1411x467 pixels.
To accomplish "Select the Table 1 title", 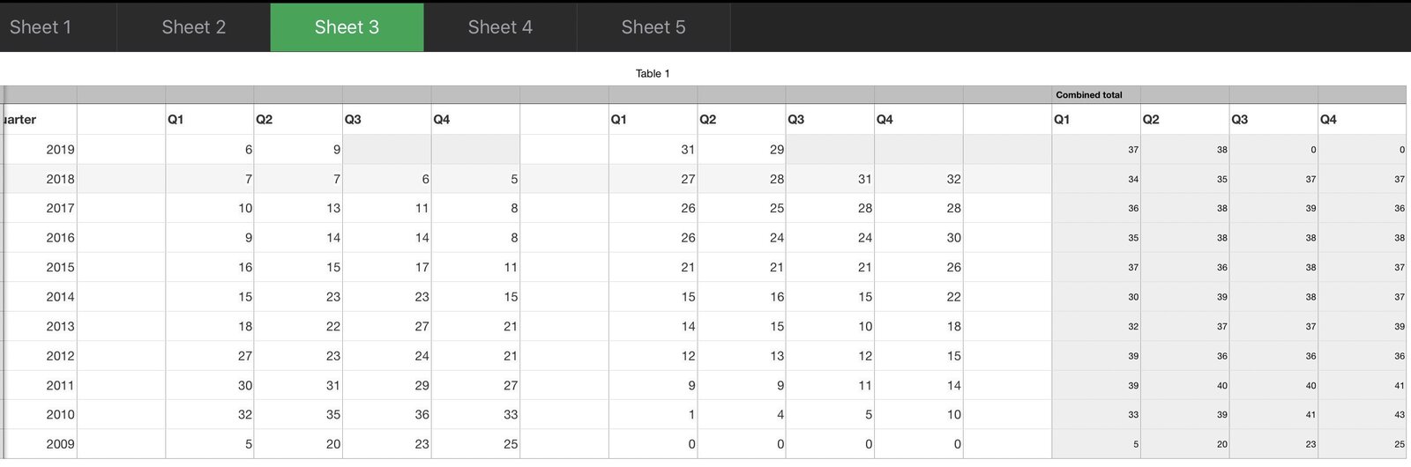I will click(653, 73).
